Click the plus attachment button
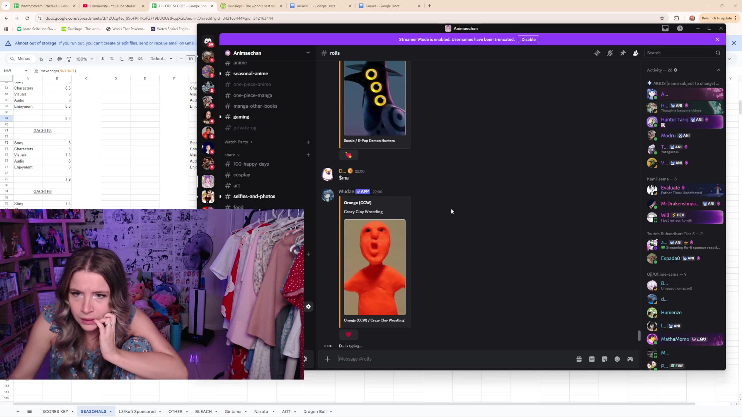Screen dimensions: 742x417 (327, 359)
